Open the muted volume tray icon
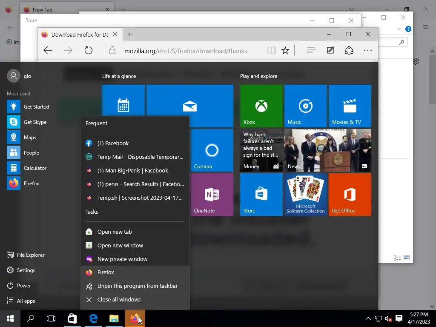The width and height of the screenshot is (436, 327). (388, 318)
